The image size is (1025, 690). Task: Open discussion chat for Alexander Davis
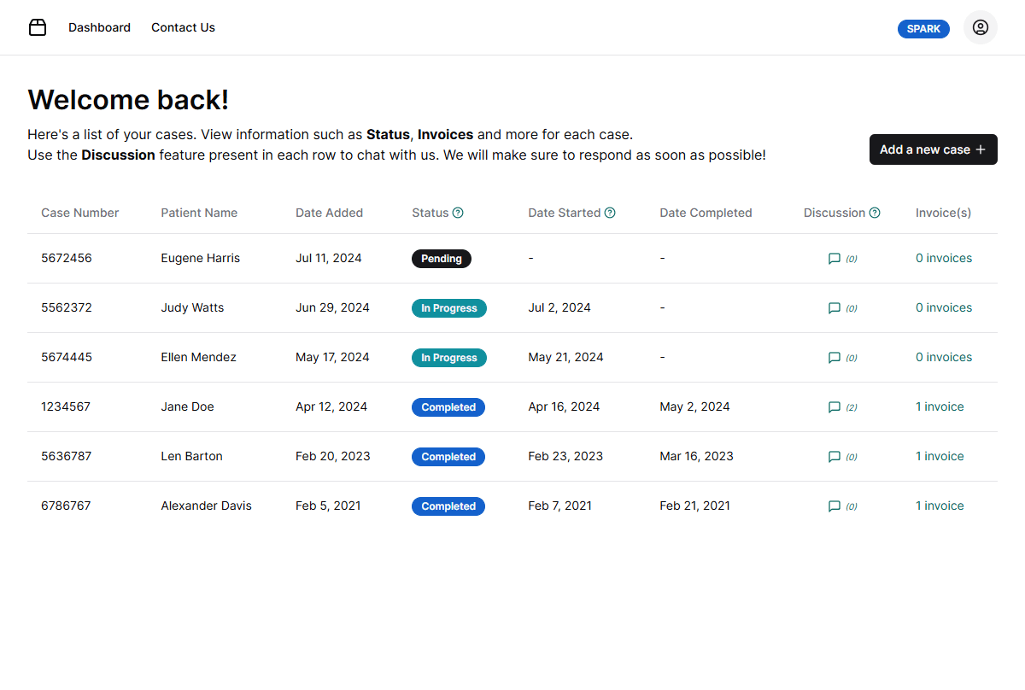[835, 506]
